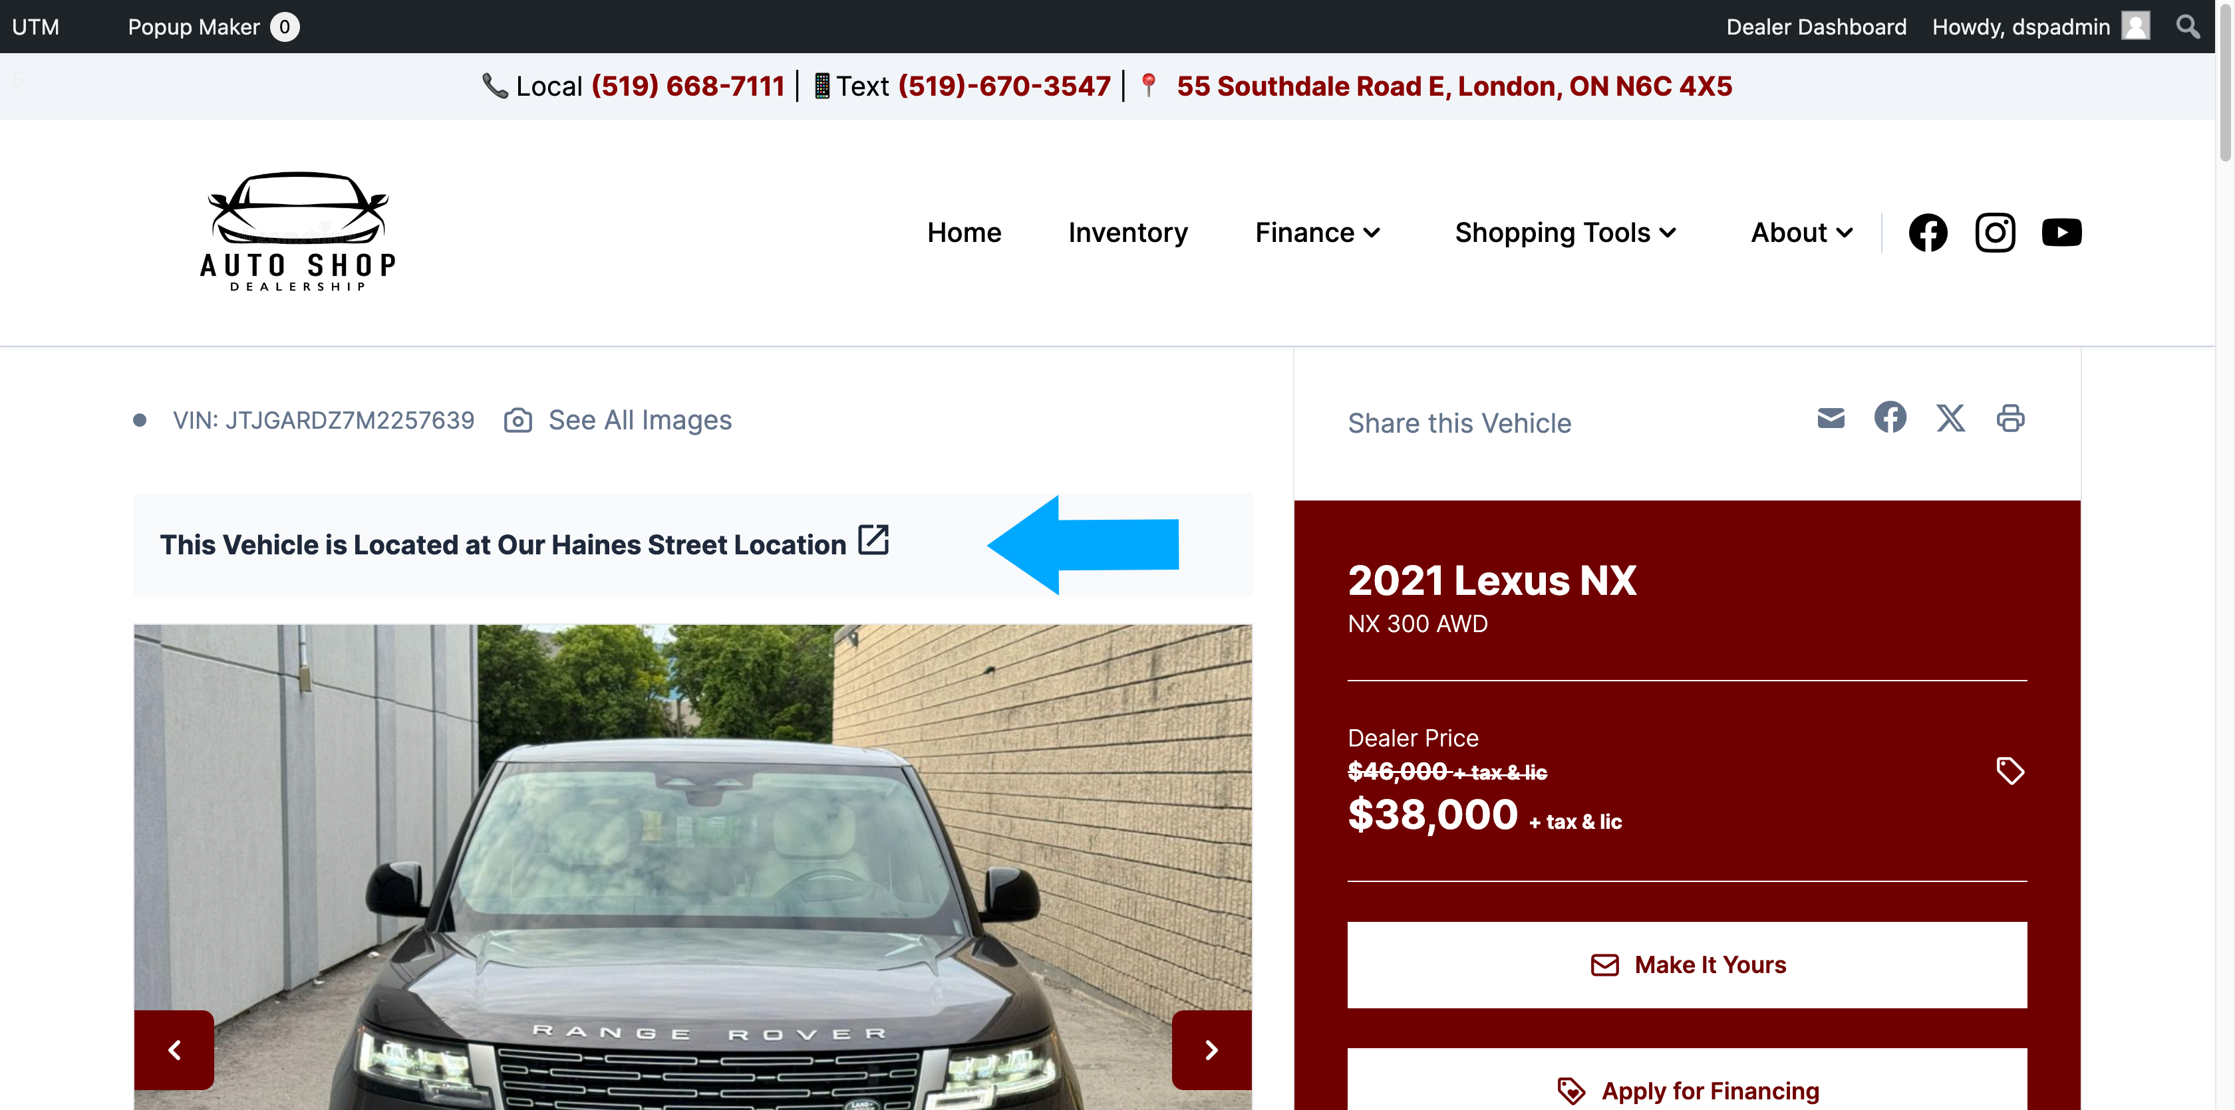Open Haines Street Location external link icon
Image resolution: width=2235 pixels, height=1110 pixels.
[873, 540]
